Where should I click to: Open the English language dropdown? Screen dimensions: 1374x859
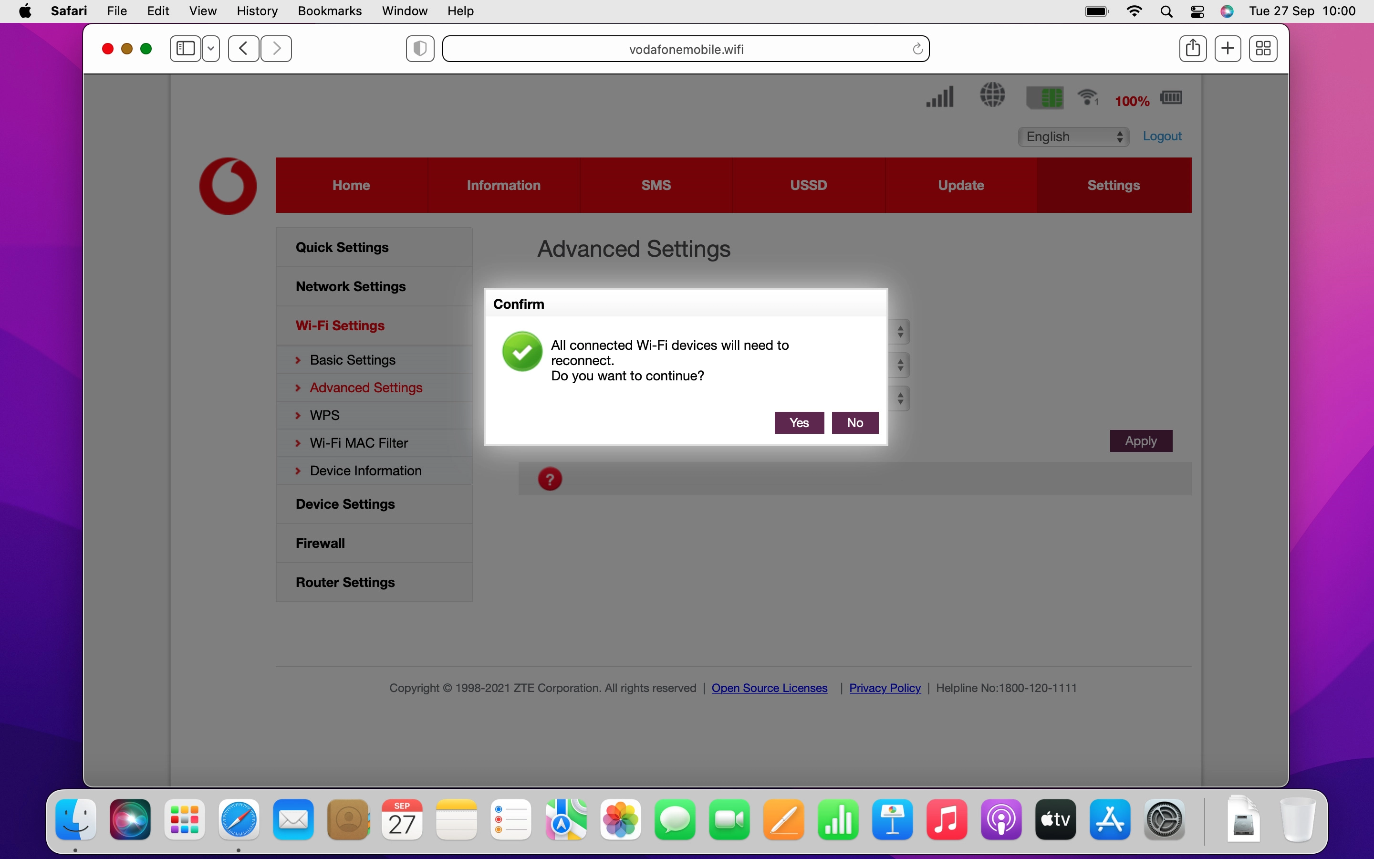[x=1073, y=137]
